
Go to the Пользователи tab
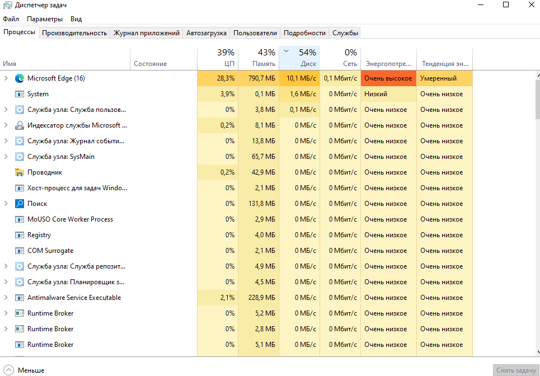(x=255, y=33)
